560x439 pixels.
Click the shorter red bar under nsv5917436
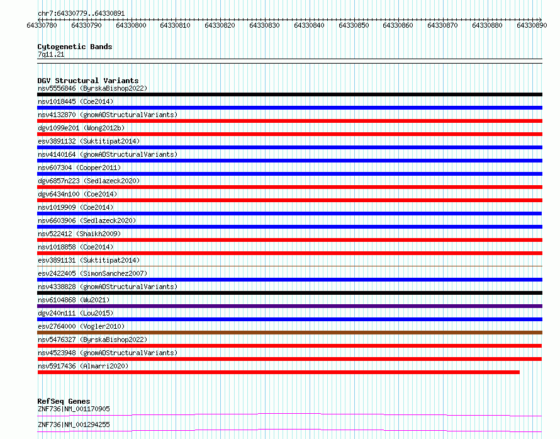click(x=279, y=372)
